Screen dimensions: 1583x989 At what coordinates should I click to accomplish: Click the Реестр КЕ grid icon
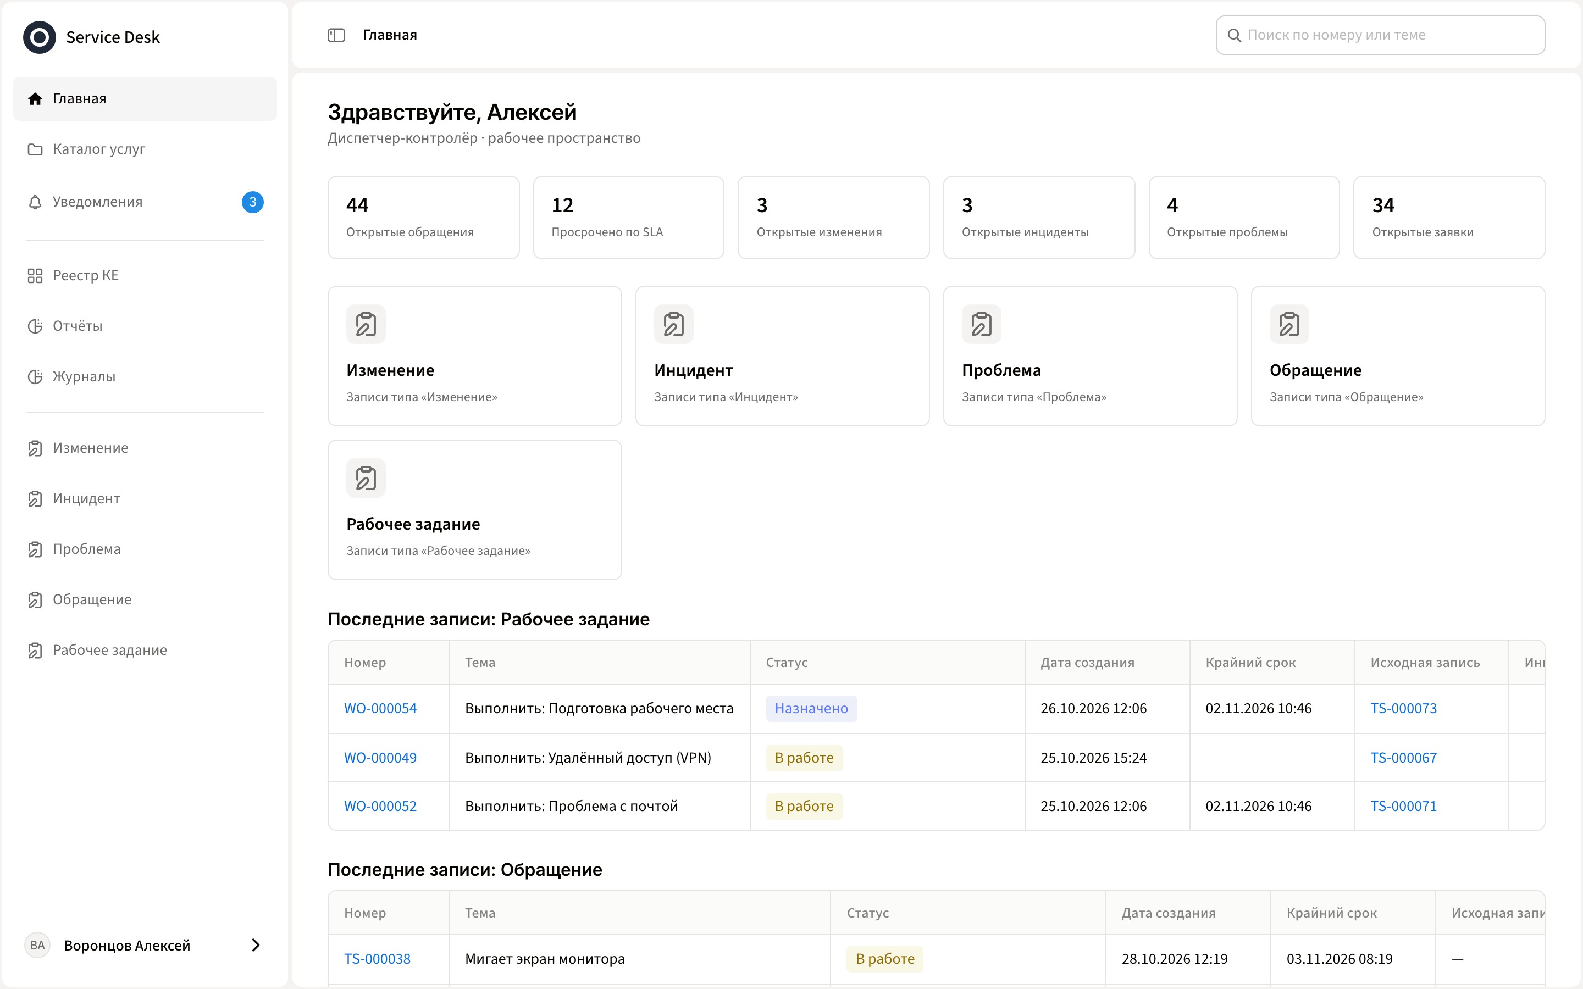(x=35, y=275)
